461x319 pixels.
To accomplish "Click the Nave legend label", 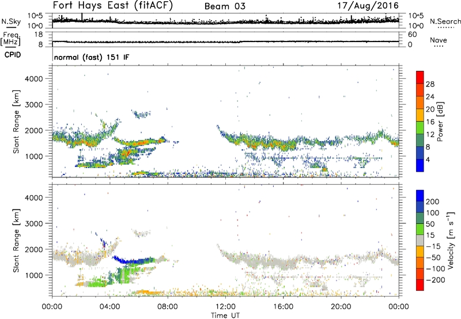I will [439, 40].
